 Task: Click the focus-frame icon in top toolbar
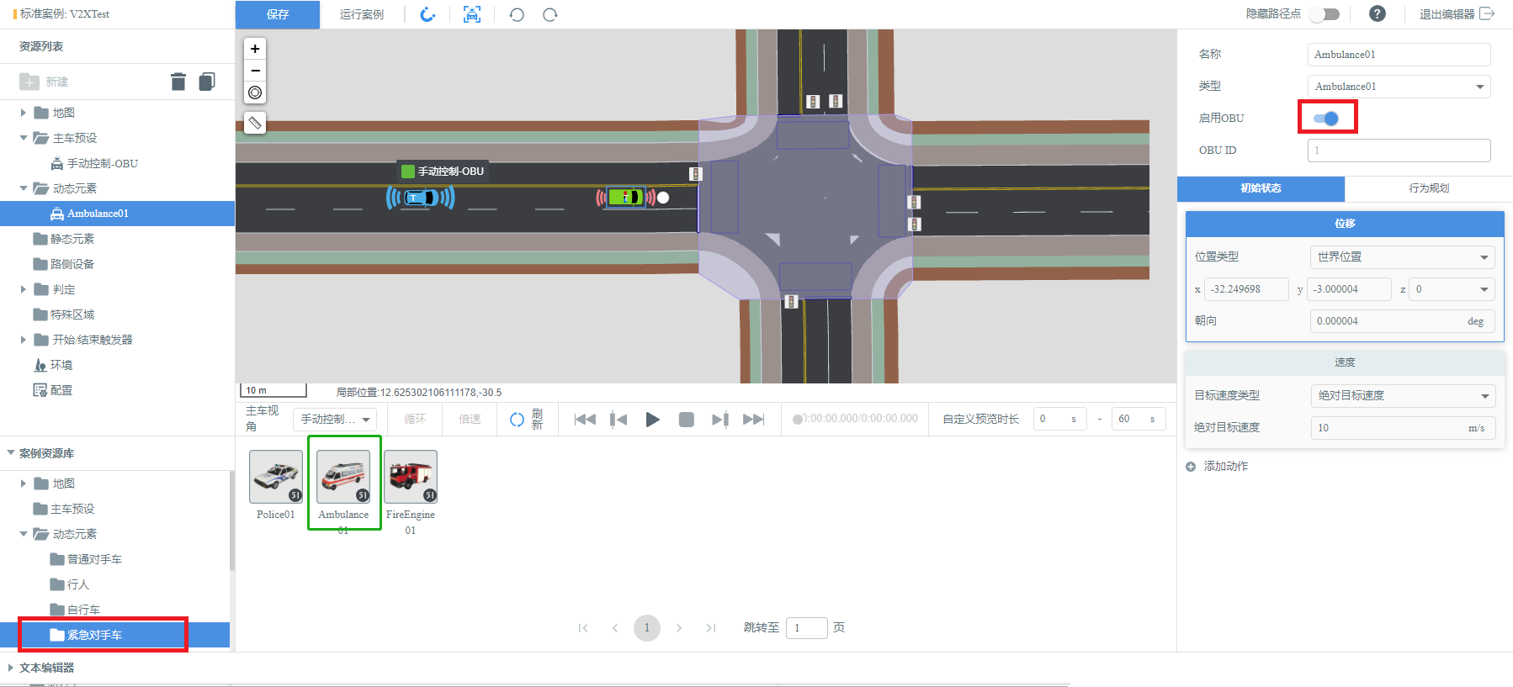(472, 14)
